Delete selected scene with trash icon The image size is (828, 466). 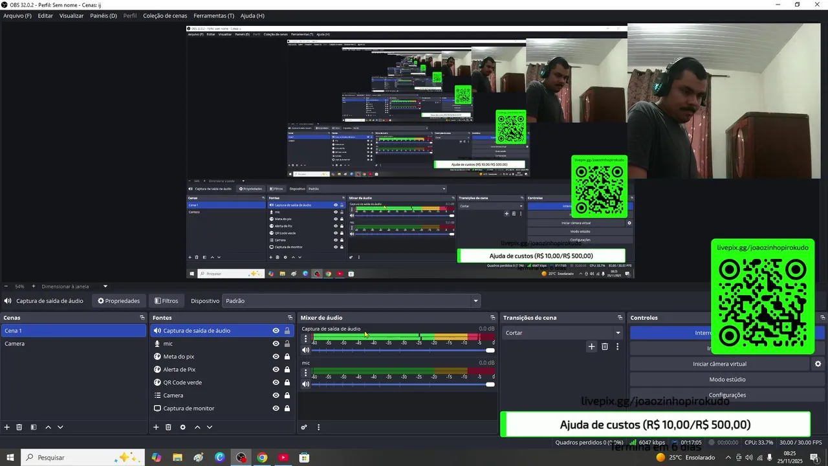19,427
